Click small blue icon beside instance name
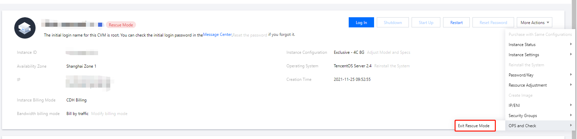The image size is (577, 139). [x=100, y=25]
